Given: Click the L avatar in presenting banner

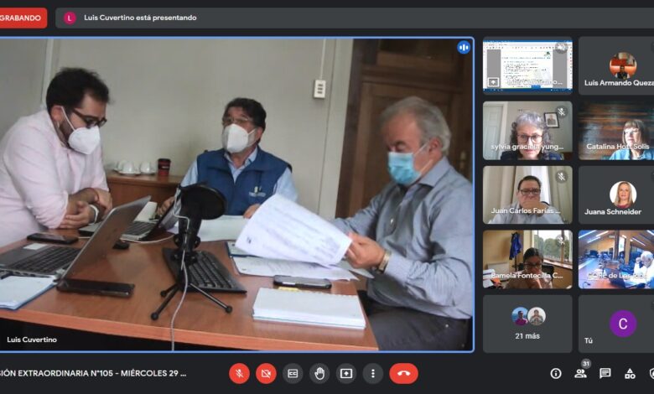Looking at the screenshot, I should pyautogui.click(x=70, y=18).
